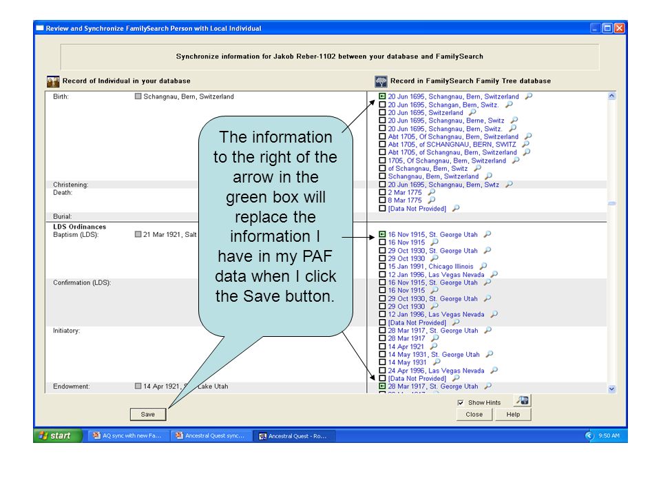Image resolution: width=661 pixels, height=496 pixels.
Task: Click the scrollbar up arrow
Action: point(611,96)
